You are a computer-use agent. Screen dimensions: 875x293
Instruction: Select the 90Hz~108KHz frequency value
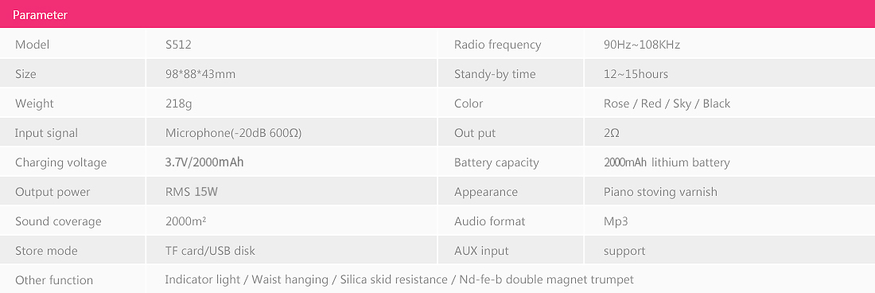click(642, 45)
